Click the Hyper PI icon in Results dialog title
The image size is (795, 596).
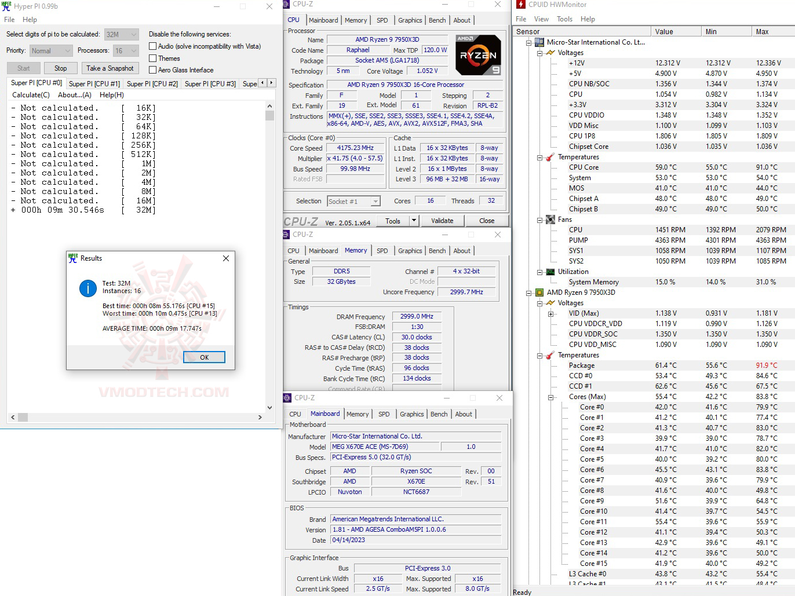[73, 258]
